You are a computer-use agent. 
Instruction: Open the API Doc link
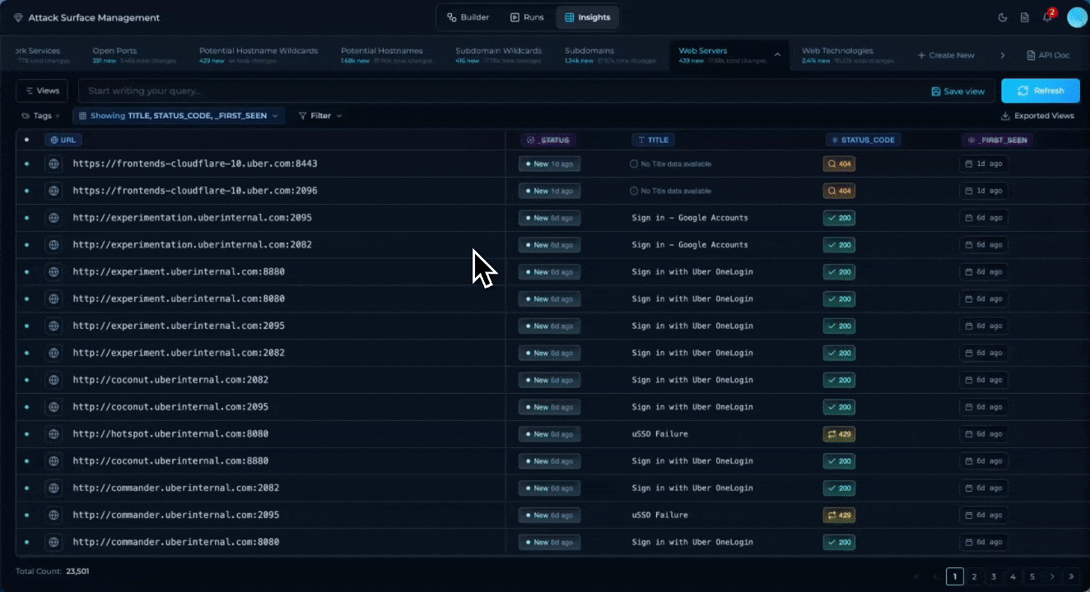1048,55
